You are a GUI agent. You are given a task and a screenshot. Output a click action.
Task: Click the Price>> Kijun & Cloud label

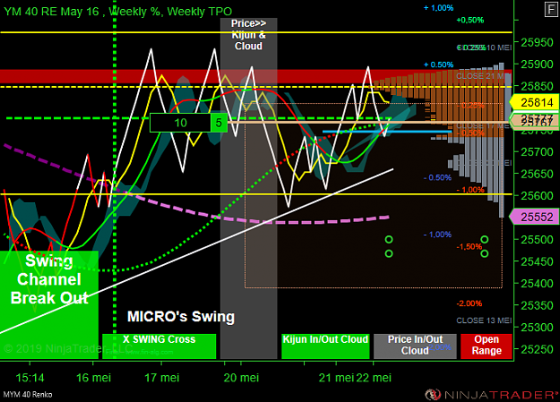pyautogui.click(x=248, y=35)
